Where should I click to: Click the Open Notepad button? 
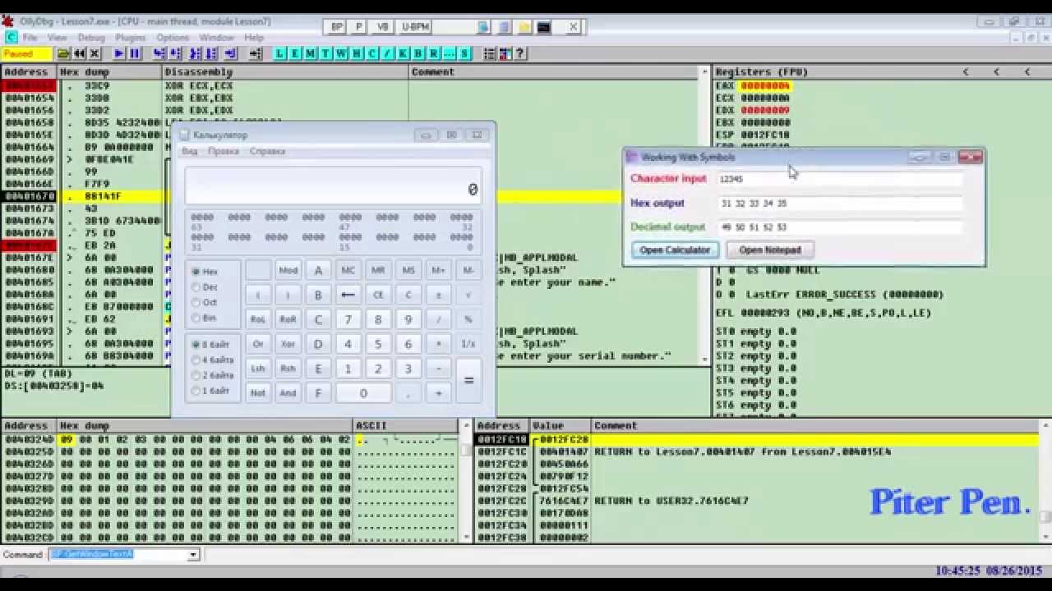pos(769,250)
